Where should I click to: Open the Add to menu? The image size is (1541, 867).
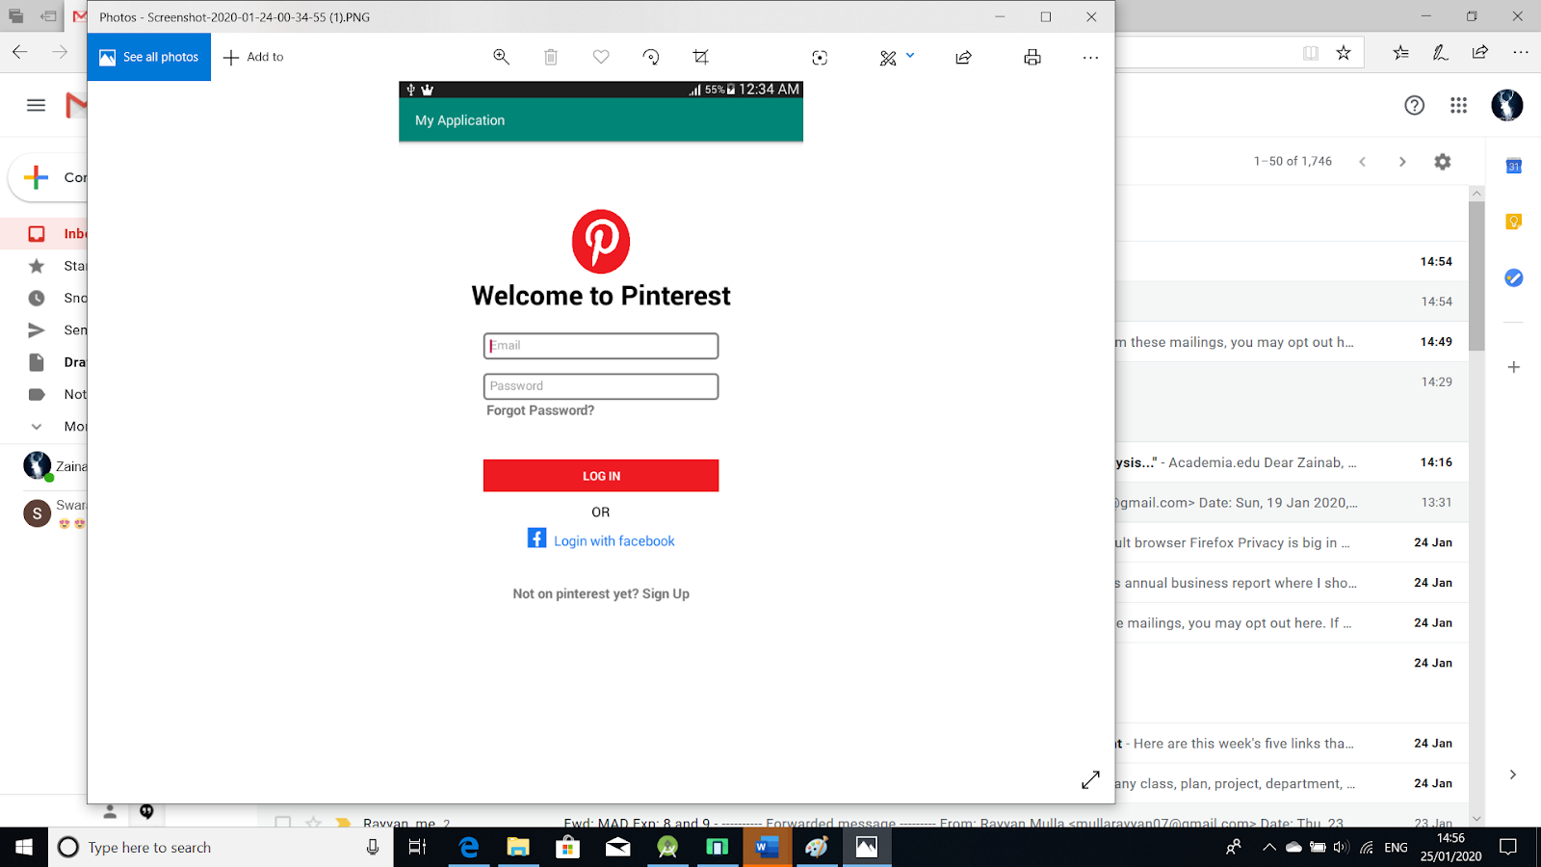click(x=253, y=57)
